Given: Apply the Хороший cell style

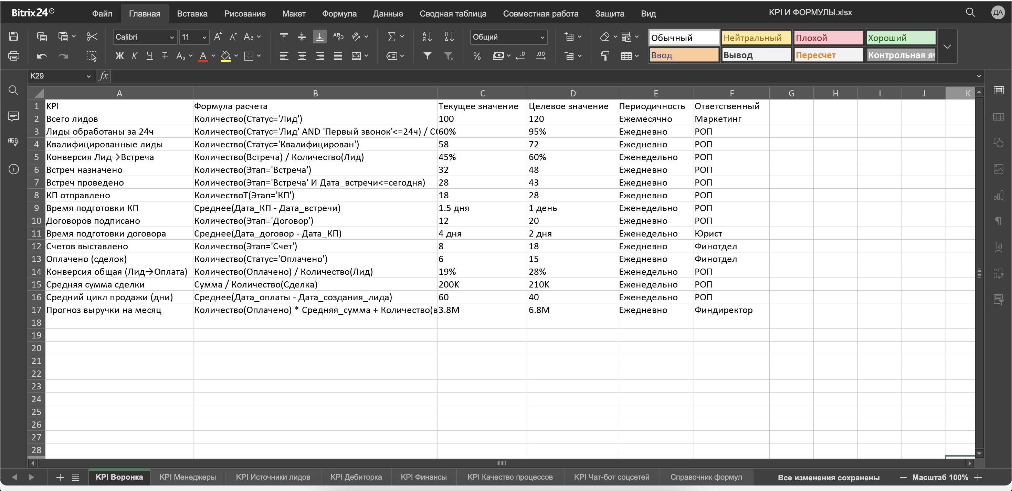Looking at the screenshot, I should (901, 38).
